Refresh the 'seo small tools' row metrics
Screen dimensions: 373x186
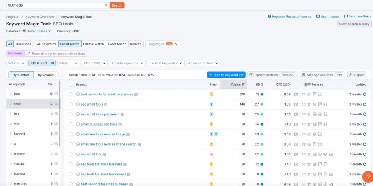(x=364, y=104)
